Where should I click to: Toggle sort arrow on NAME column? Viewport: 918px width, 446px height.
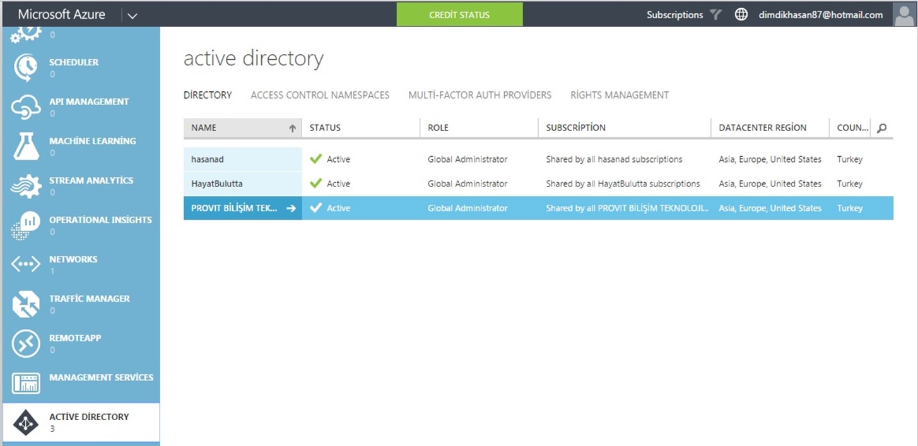click(x=292, y=128)
